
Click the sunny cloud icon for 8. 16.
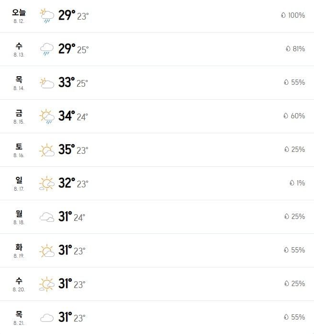point(47,150)
